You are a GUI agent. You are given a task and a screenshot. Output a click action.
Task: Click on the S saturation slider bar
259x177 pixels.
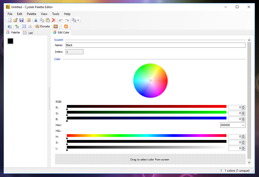146,141
